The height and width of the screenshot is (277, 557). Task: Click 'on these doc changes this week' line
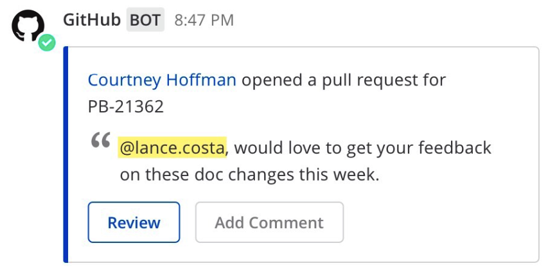[249, 174]
